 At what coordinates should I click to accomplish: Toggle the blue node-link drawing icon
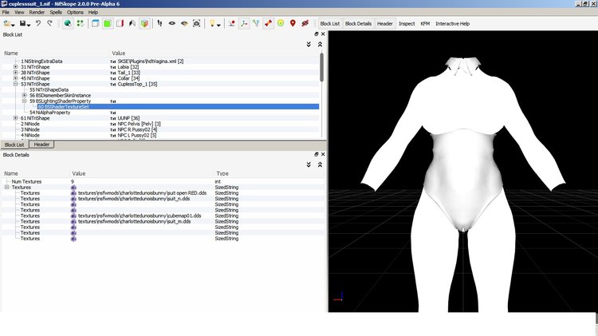point(256,24)
